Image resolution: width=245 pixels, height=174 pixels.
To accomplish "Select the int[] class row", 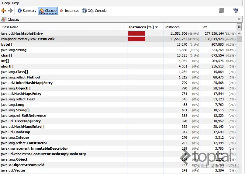I will 119,61.
